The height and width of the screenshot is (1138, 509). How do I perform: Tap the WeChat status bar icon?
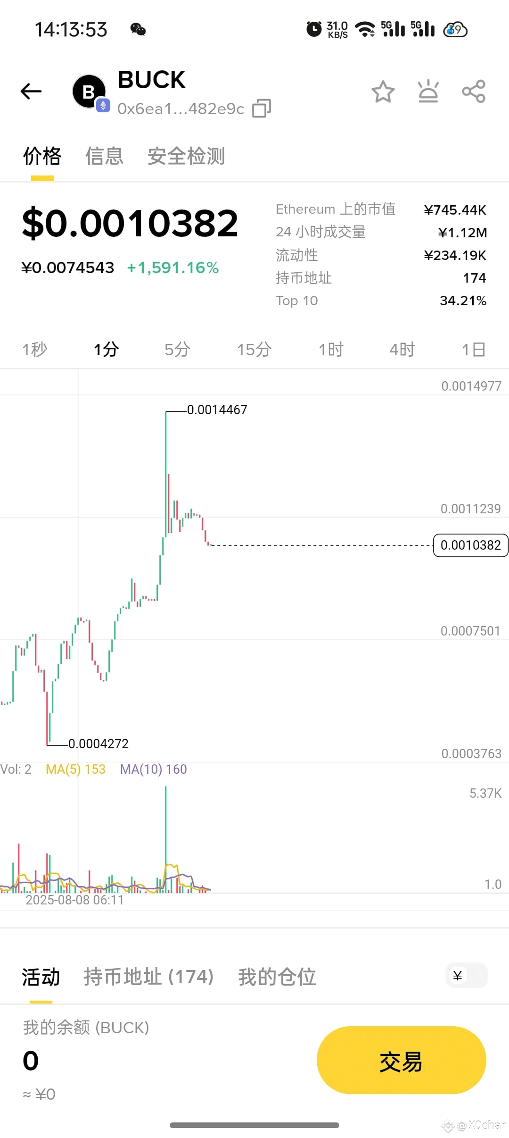138,30
